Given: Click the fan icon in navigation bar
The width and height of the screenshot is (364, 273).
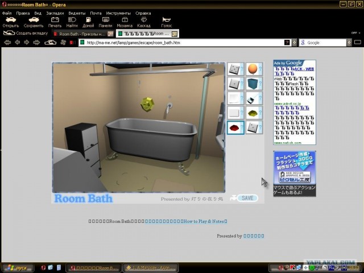Looking at the screenshot, I should pos(63,42).
